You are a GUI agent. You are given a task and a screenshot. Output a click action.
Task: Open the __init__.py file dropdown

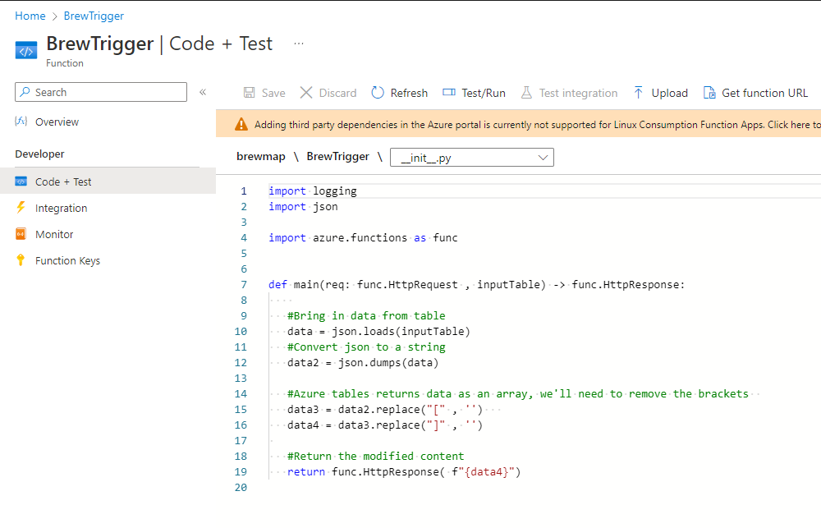[x=472, y=157]
